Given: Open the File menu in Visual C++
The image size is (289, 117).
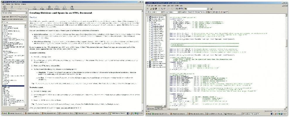Looking at the screenshot, I should point(149,6).
